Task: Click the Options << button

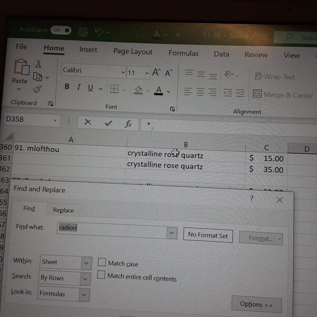Action: [257, 304]
